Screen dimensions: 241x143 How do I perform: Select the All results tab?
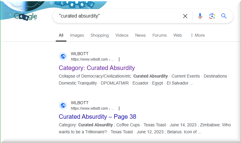point(61,35)
